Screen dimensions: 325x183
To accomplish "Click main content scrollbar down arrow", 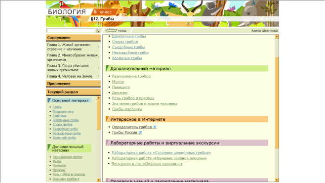I will [x=277, y=180].
